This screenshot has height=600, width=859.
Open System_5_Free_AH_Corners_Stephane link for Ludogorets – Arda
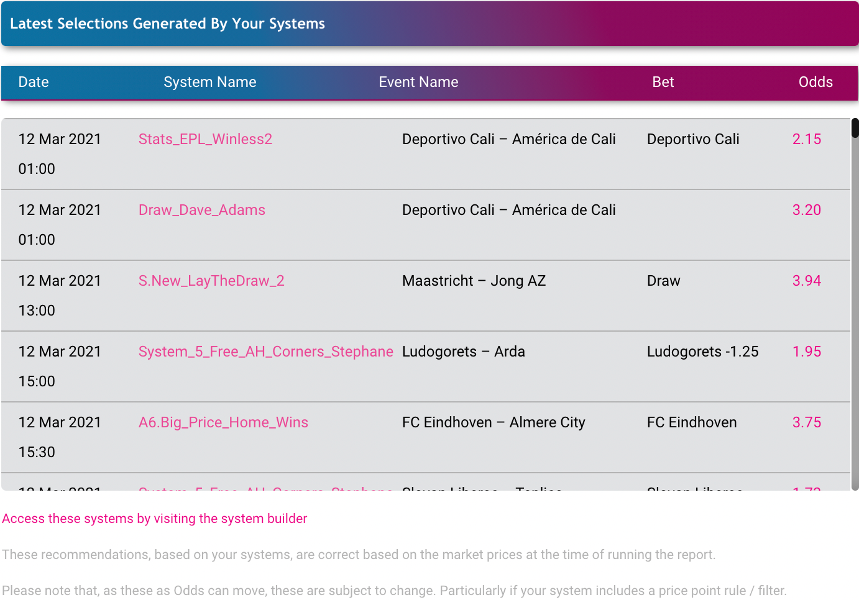pyautogui.click(x=266, y=352)
